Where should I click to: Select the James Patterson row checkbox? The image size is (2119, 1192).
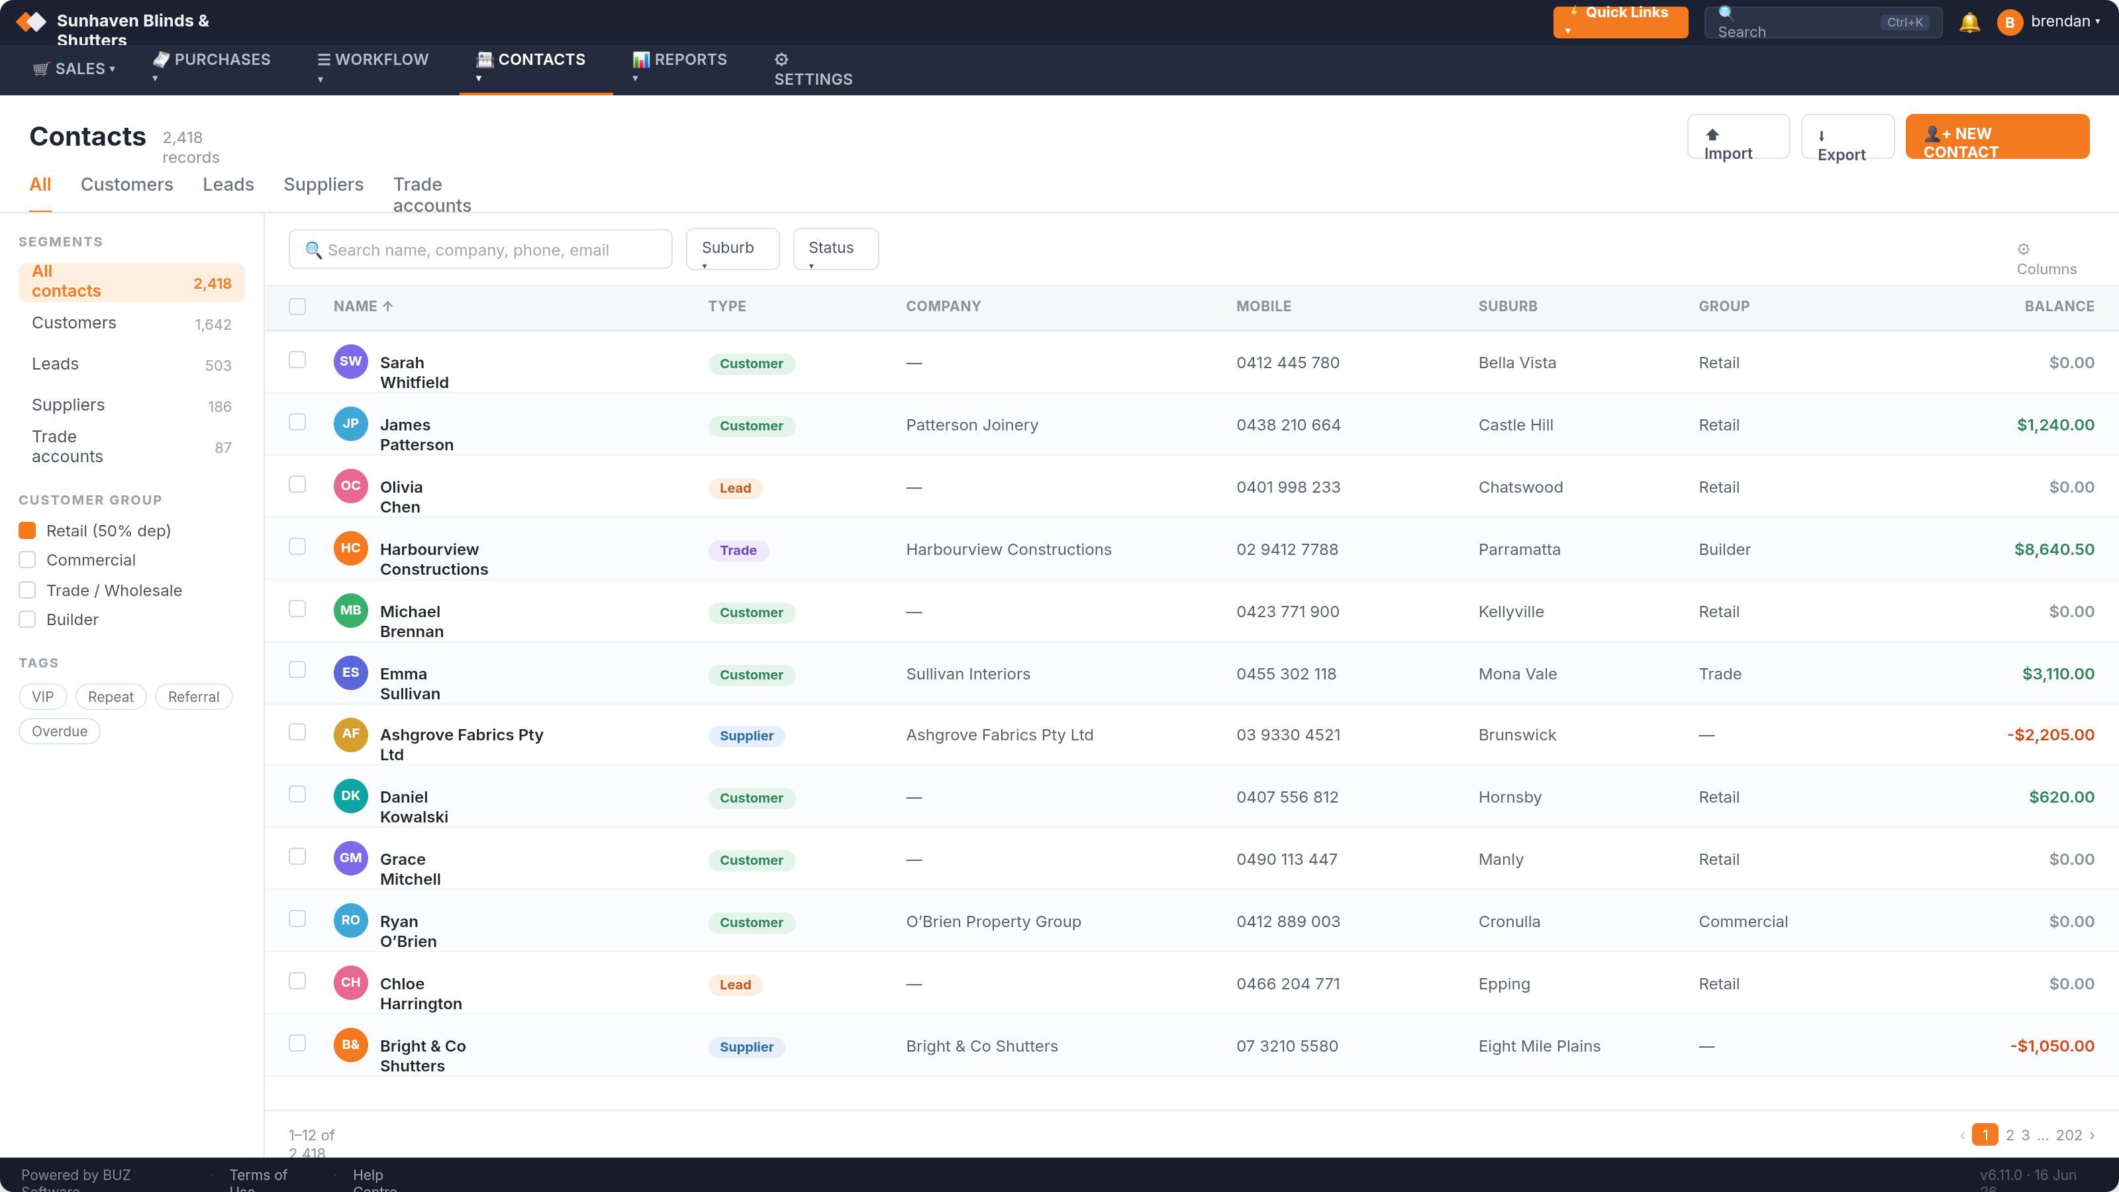pyautogui.click(x=297, y=422)
